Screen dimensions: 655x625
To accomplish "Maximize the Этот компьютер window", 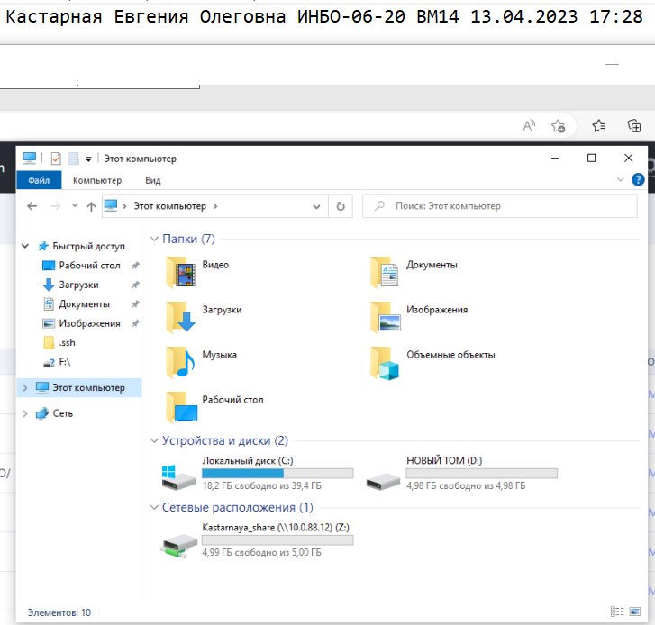I will (x=592, y=159).
